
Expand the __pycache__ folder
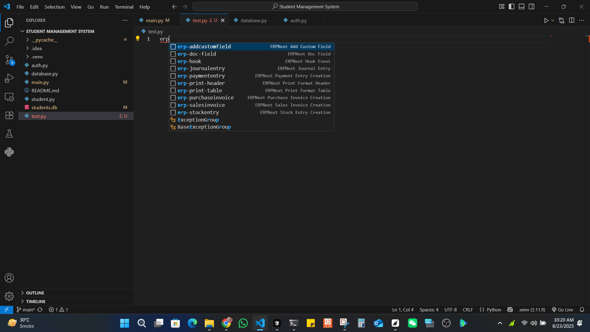tap(44, 40)
